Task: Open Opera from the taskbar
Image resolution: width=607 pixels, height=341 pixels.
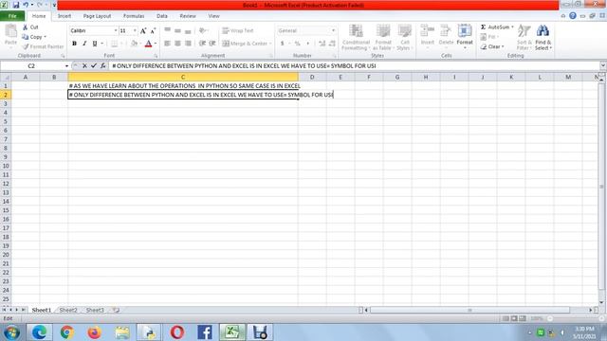Action: (x=177, y=332)
